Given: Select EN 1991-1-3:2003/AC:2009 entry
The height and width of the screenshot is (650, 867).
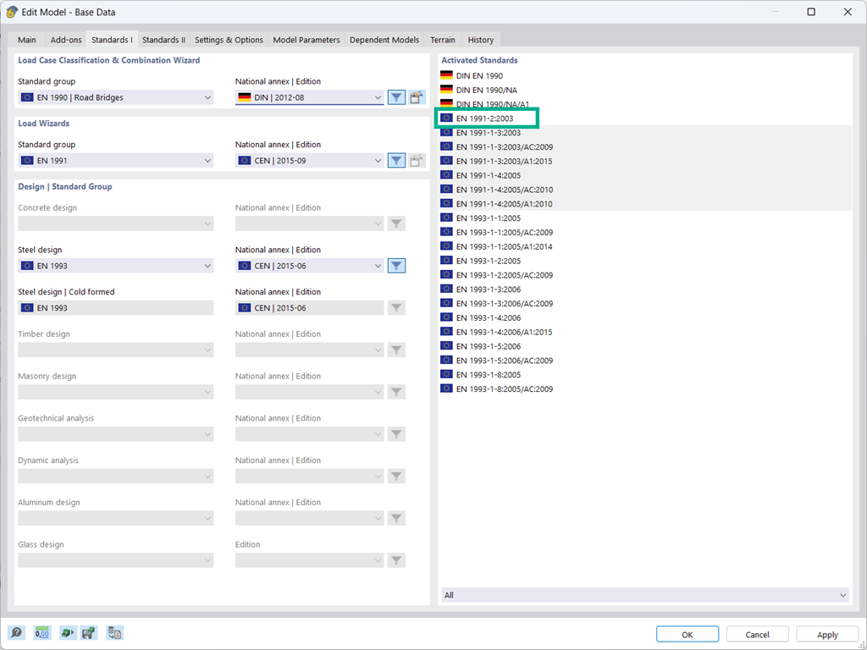Looking at the screenshot, I should (505, 147).
